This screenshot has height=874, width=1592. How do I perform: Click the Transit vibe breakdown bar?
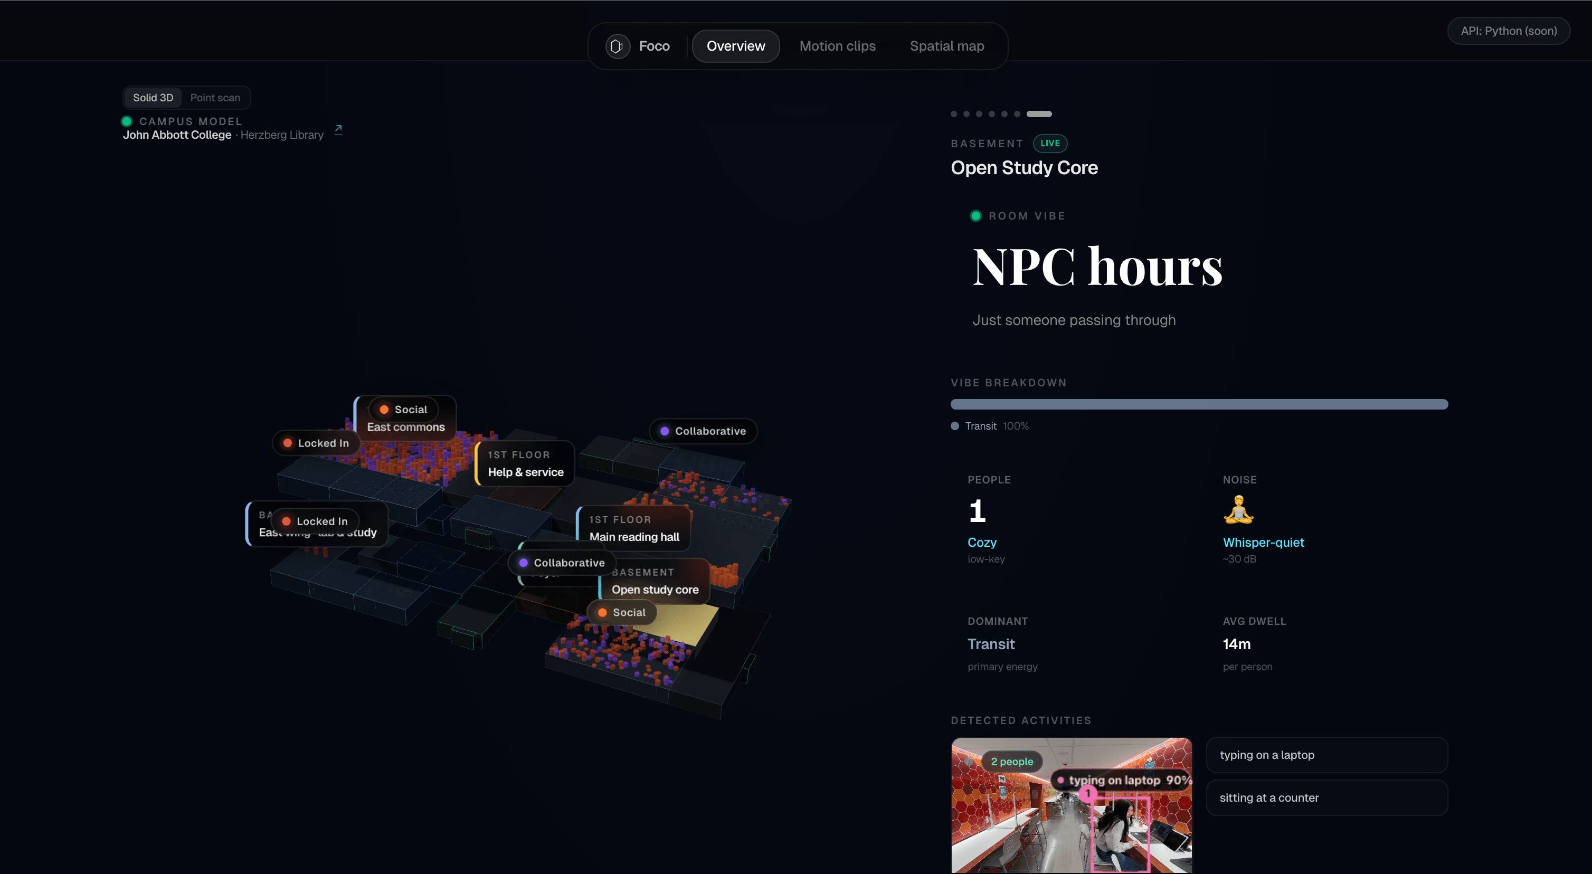(1199, 404)
